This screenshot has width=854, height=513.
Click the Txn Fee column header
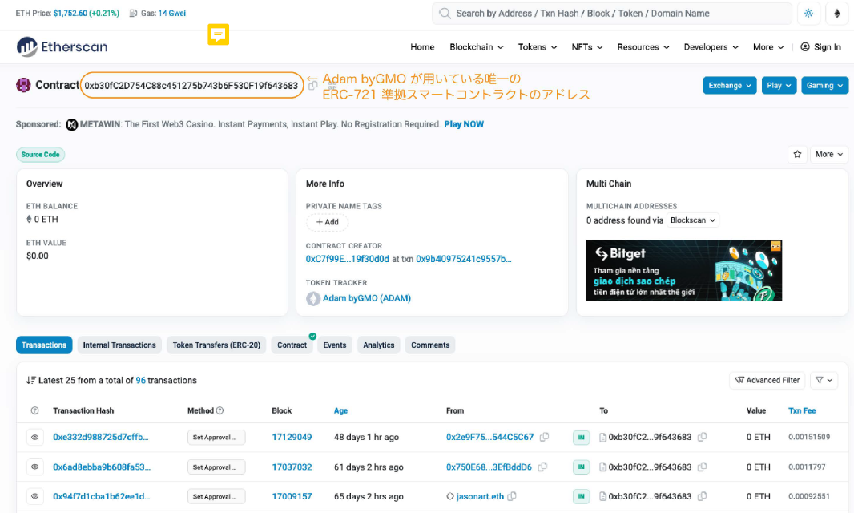point(802,410)
